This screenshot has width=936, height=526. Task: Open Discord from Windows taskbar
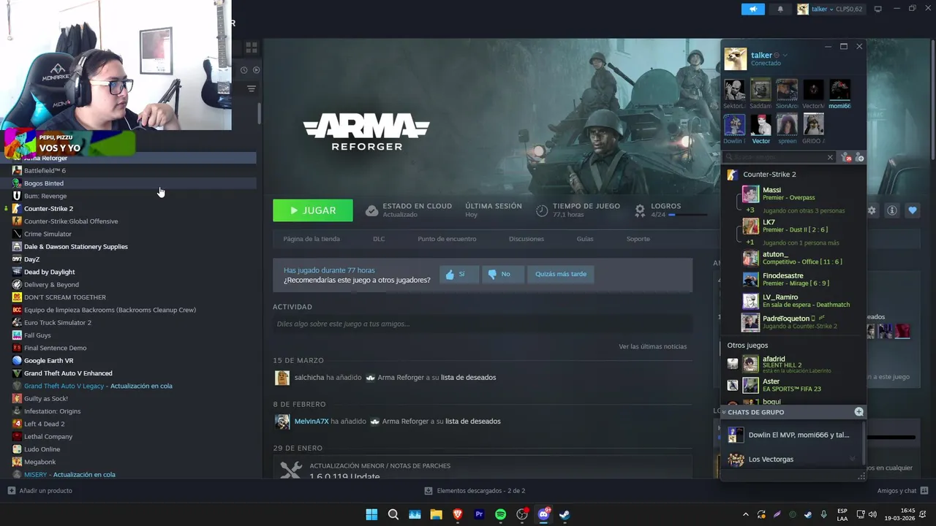pos(543,514)
